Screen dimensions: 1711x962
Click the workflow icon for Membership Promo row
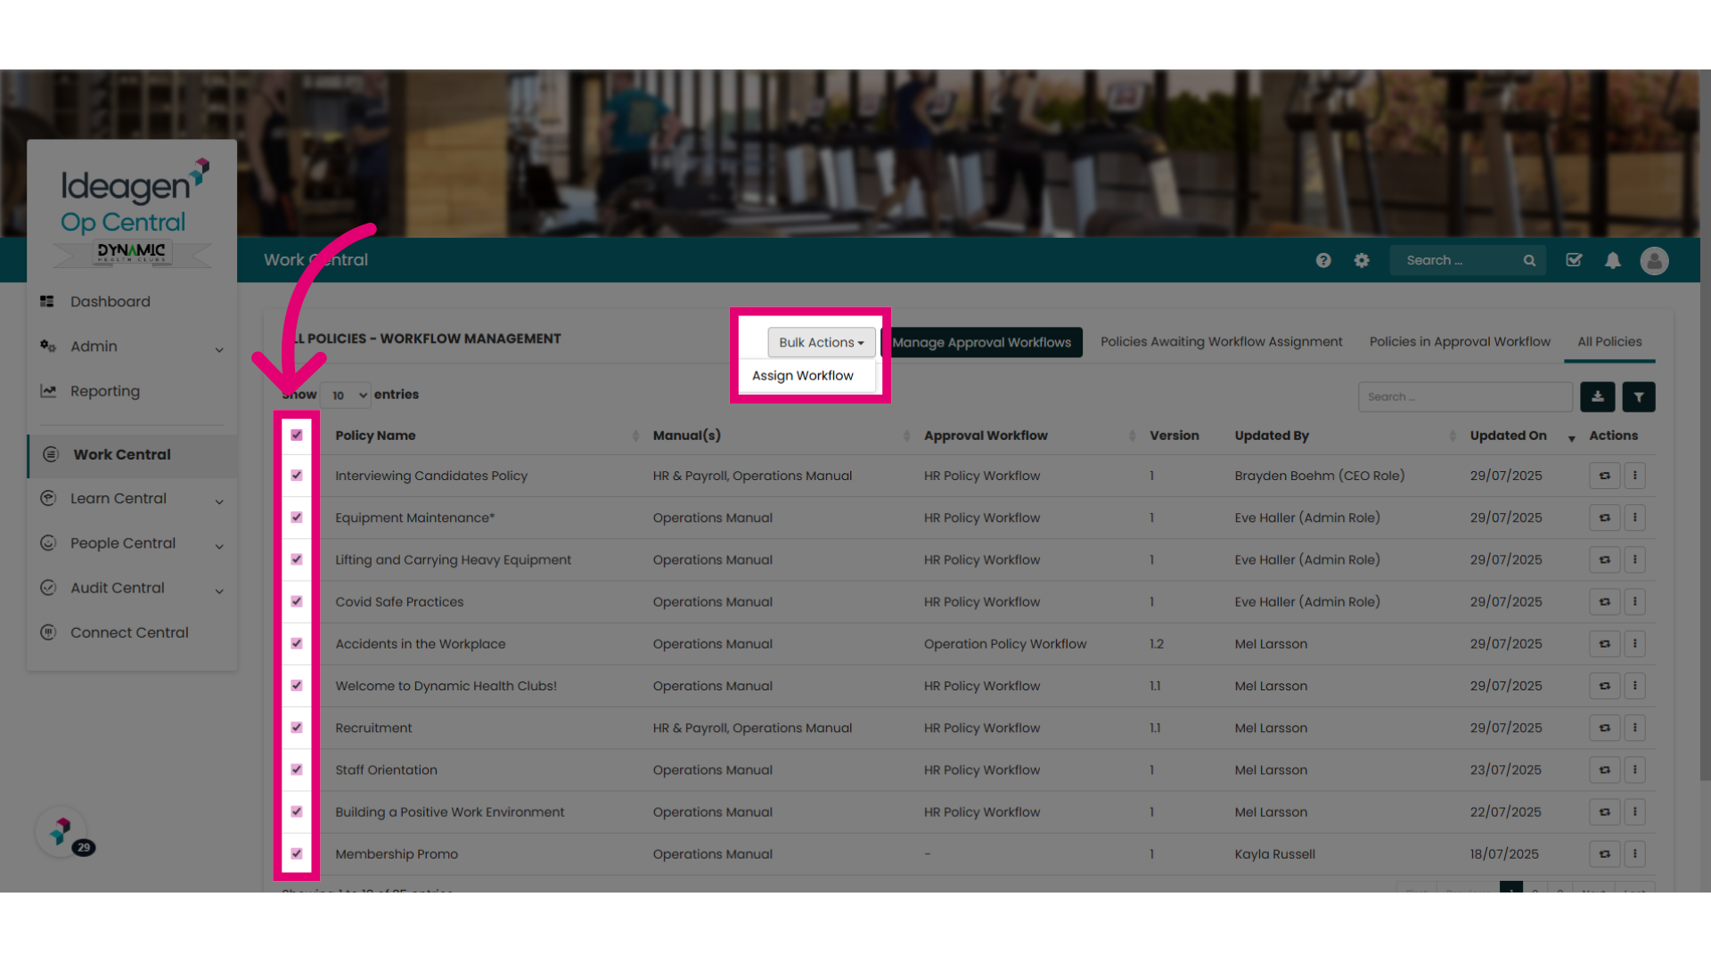click(1605, 853)
